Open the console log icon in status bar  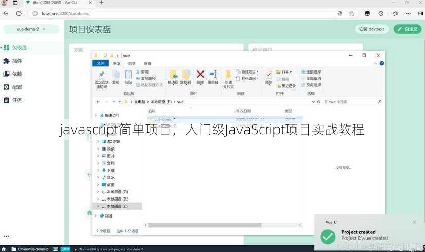click(x=56, y=249)
